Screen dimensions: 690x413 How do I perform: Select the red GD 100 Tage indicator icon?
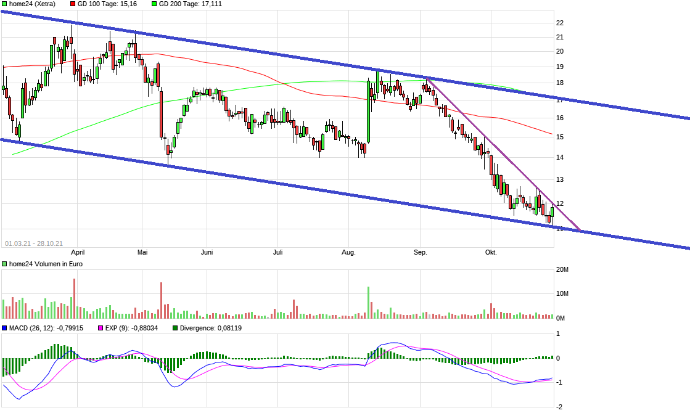pyautogui.click(x=72, y=4)
